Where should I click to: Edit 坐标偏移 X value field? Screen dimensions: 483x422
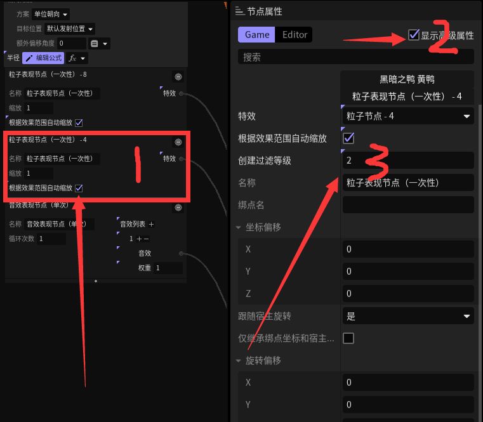[x=408, y=249]
